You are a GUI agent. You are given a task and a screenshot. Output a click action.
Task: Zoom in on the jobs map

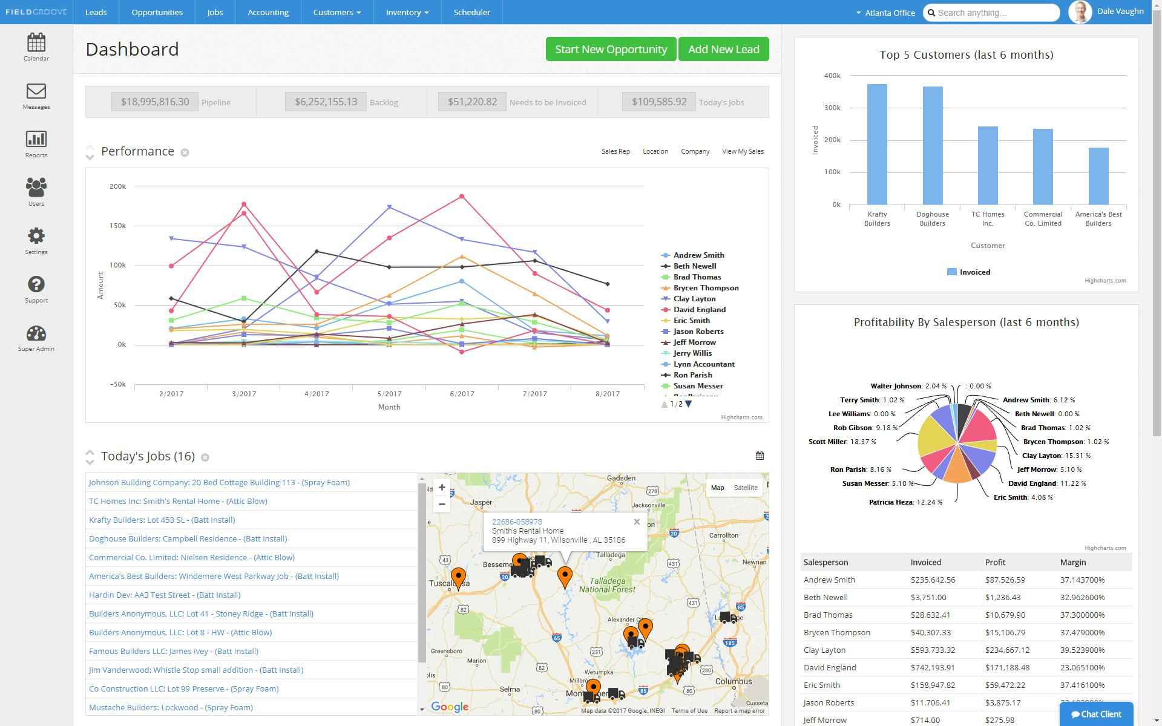[x=442, y=488]
